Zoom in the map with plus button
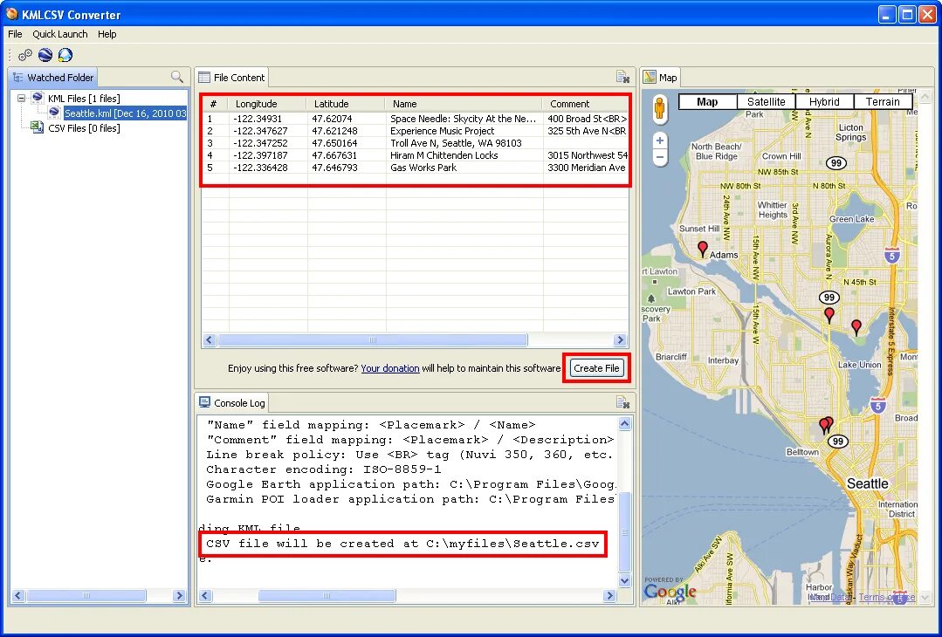This screenshot has width=942, height=637. (660, 140)
